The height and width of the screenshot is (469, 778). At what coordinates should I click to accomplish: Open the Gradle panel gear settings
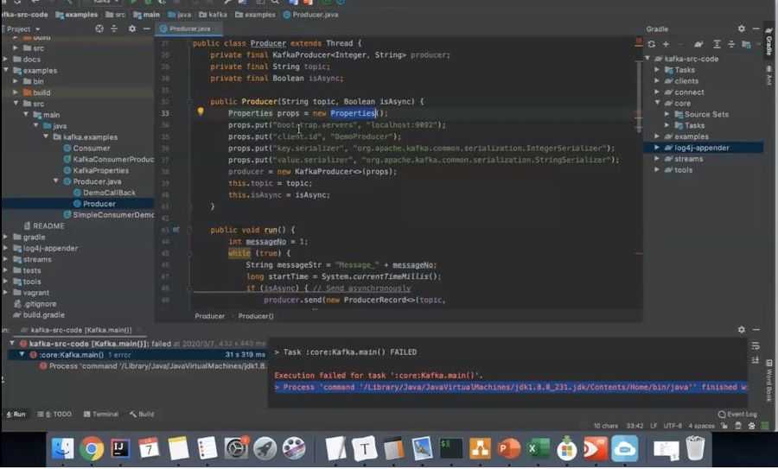pyautogui.click(x=742, y=29)
